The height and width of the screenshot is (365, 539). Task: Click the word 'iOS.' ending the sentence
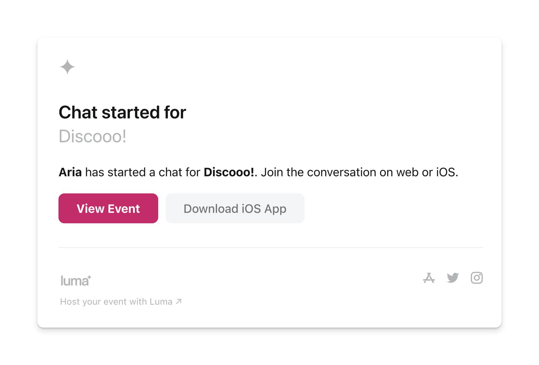click(447, 172)
